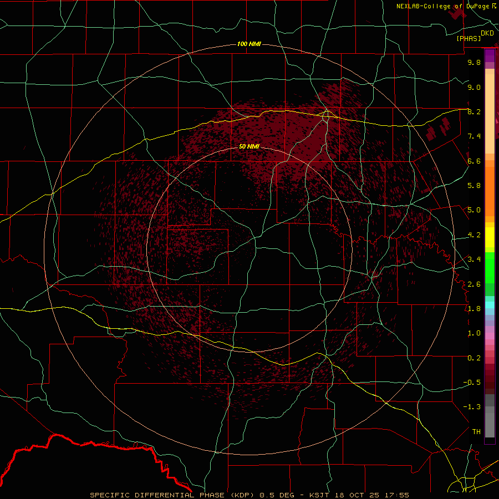Click the KDP product caption at bottom
The height and width of the screenshot is (499, 499).
point(249,495)
